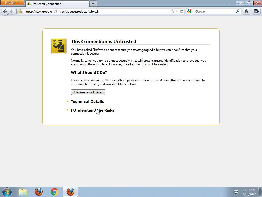Reload the page with refresh icon
This screenshot has height=197, width=262.
(x=181, y=11)
